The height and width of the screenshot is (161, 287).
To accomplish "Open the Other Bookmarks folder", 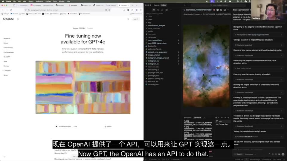I will [136, 14].
